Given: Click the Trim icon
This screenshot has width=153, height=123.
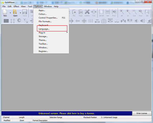Looking at the screenshot, I should coord(94,12).
